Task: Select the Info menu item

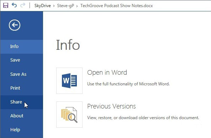Action: [22, 47]
